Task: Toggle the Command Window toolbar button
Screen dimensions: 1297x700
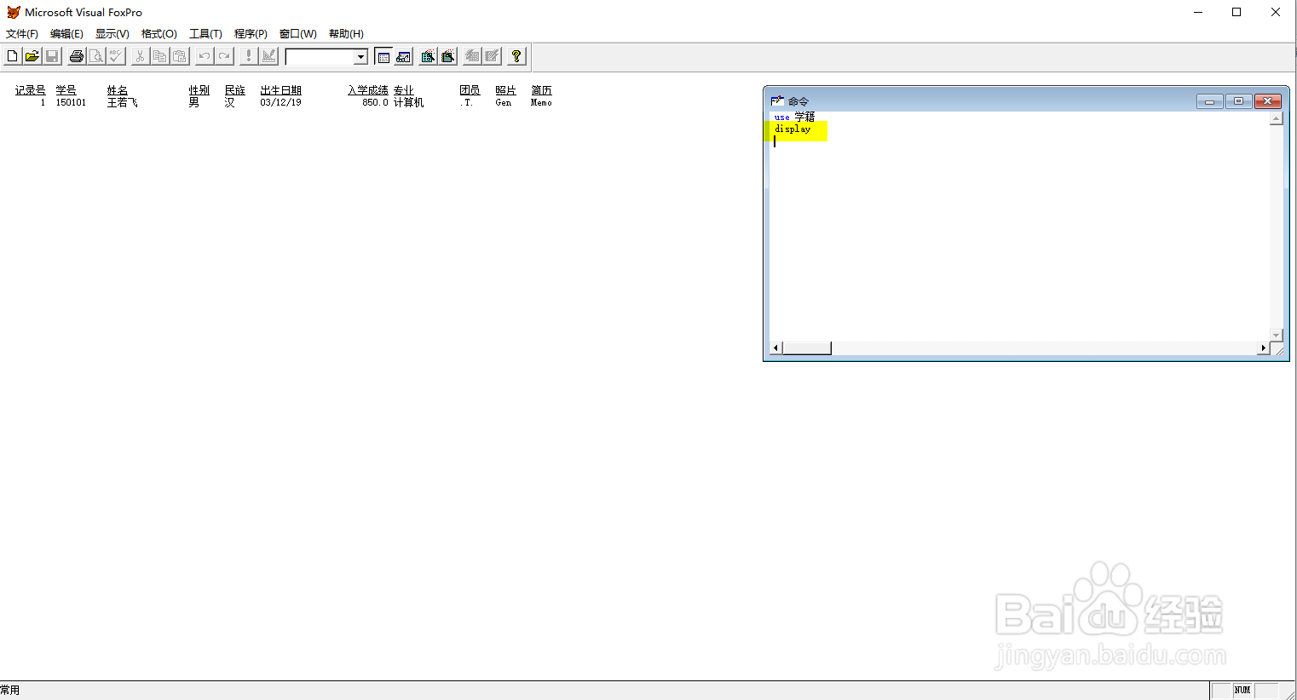Action: click(383, 56)
